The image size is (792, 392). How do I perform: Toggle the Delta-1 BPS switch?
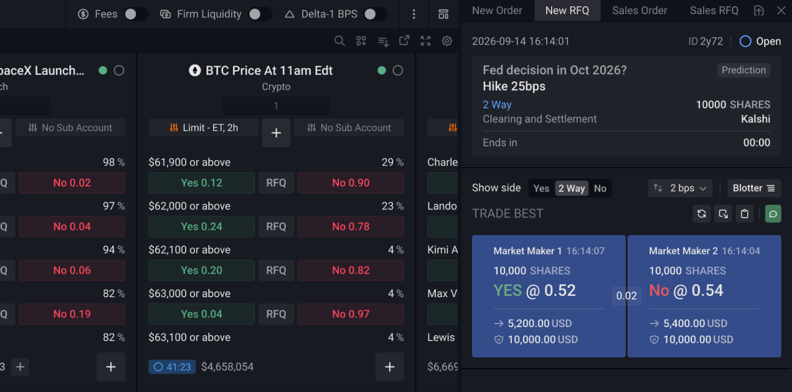[x=375, y=14]
